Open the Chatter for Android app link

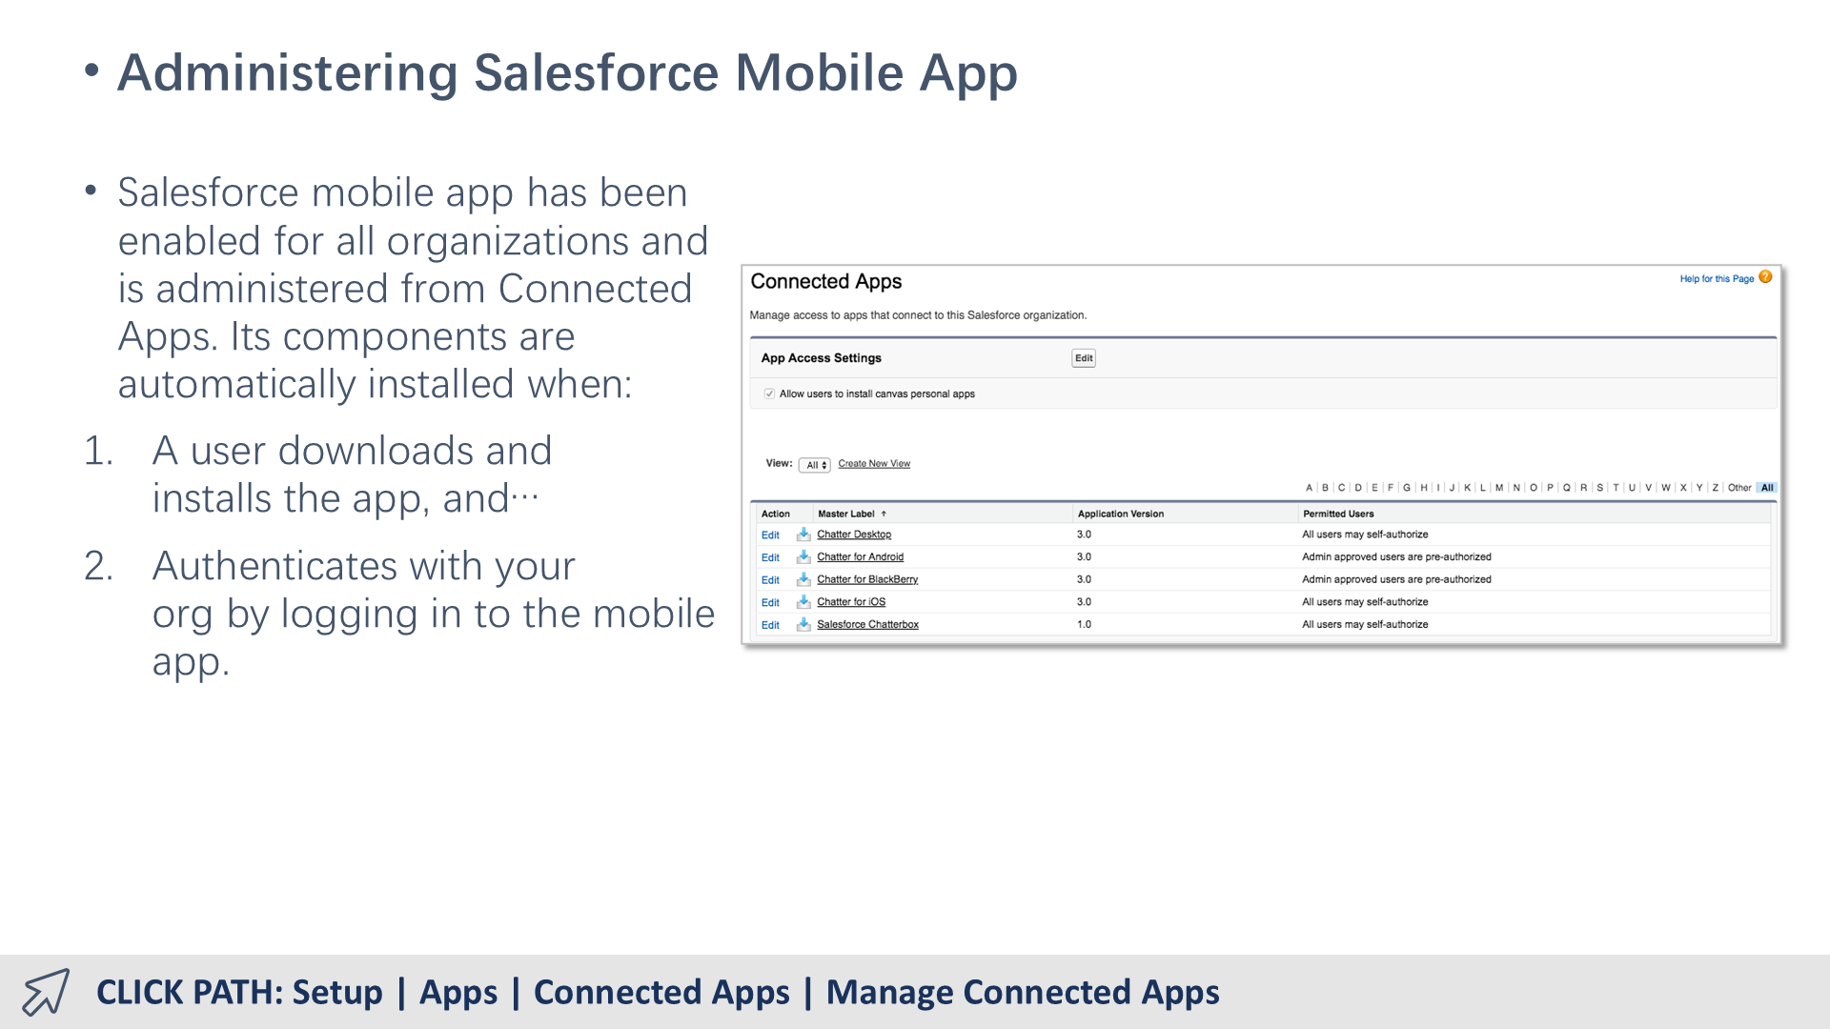click(860, 556)
